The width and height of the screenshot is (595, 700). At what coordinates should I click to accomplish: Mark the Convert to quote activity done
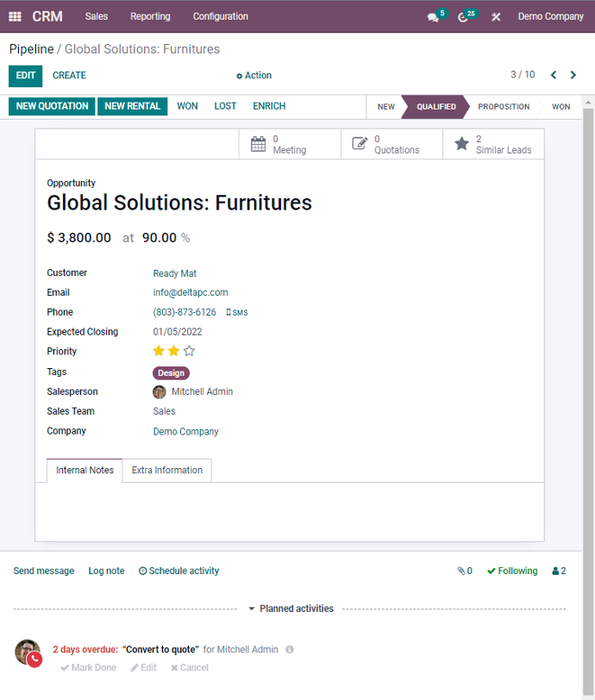pyautogui.click(x=89, y=667)
